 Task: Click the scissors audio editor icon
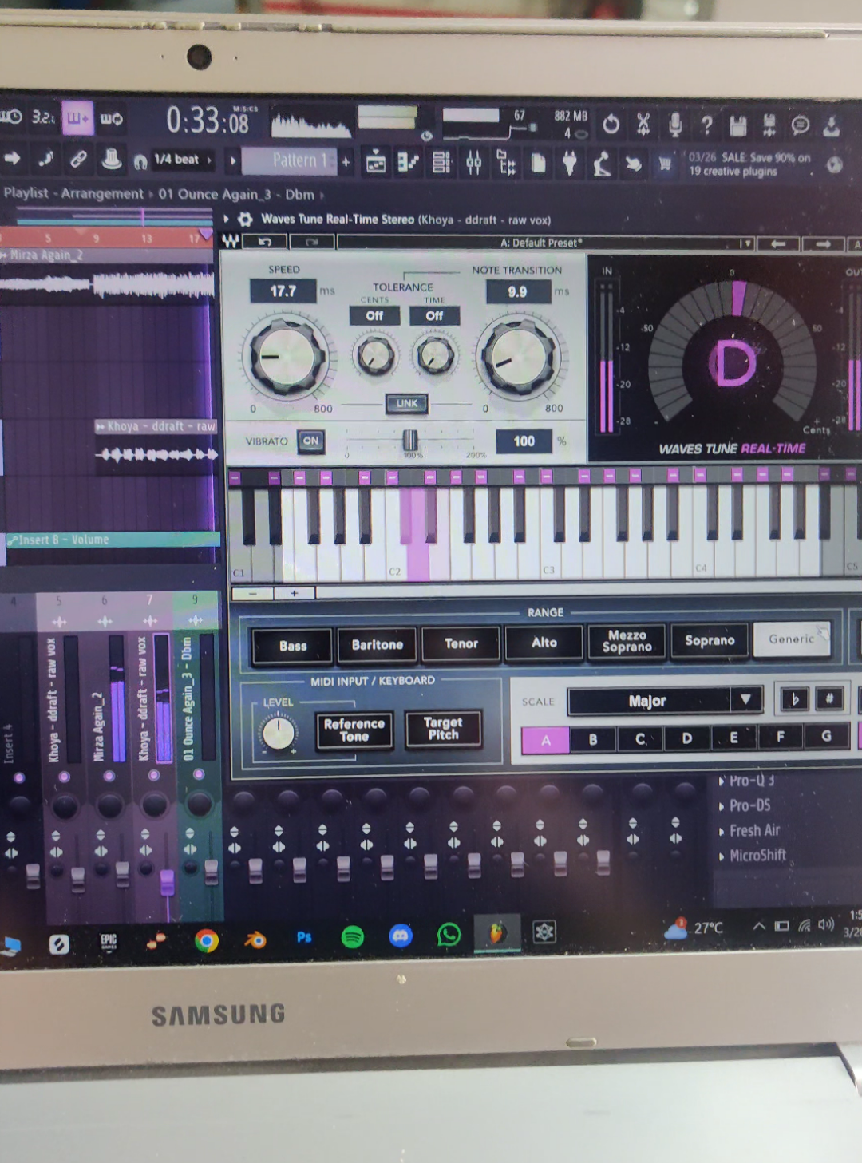pos(643,124)
